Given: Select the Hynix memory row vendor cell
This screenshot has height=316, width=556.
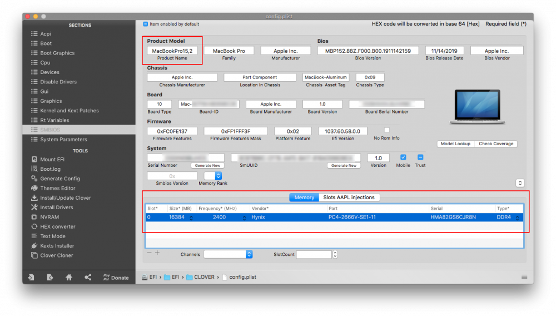Looking at the screenshot, I should pos(258,217).
